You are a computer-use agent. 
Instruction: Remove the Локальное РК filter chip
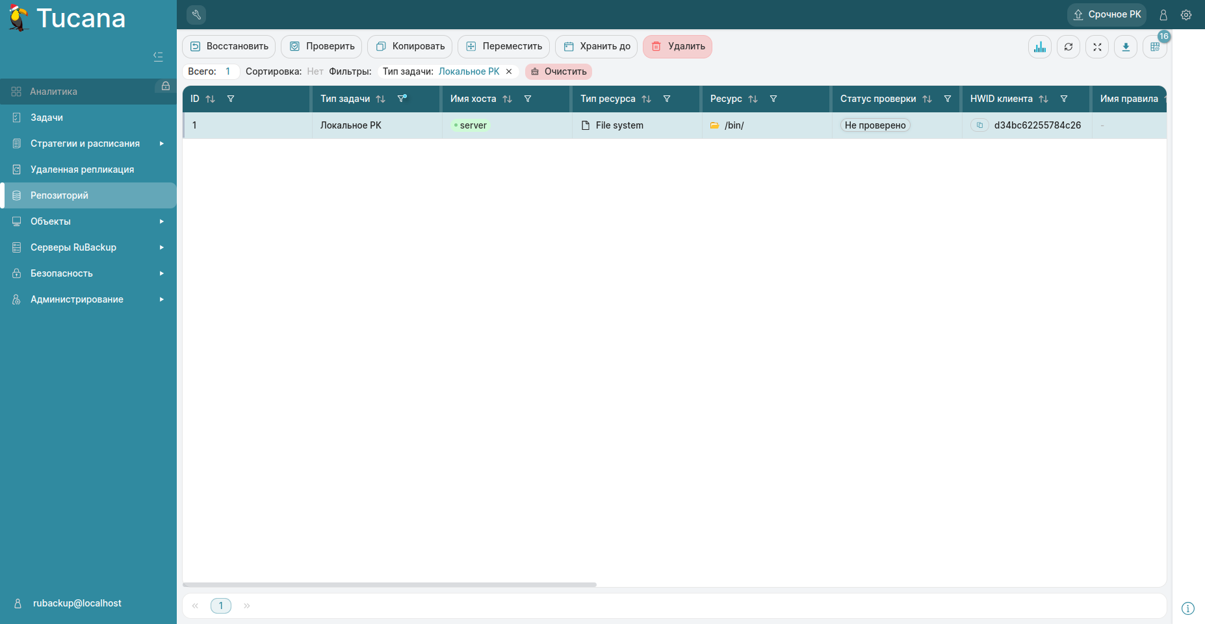(509, 71)
